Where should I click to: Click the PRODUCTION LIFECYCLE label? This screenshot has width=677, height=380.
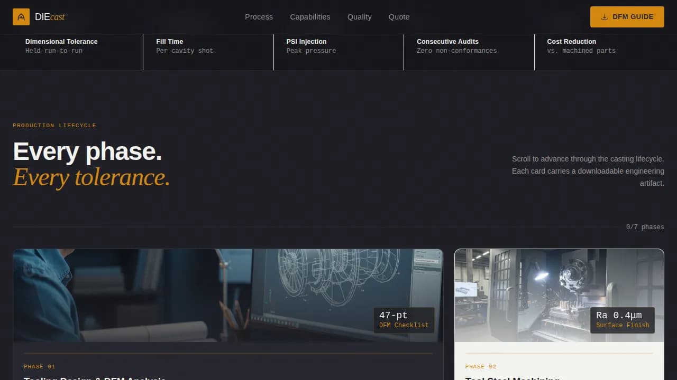[54, 125]
